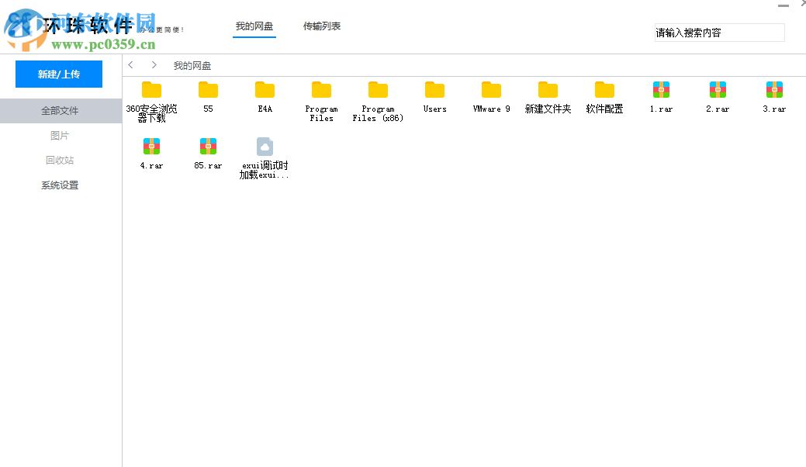The image size is (806, 467).
Task: Select the 4.rar archive icon
Action: (152, 146)
